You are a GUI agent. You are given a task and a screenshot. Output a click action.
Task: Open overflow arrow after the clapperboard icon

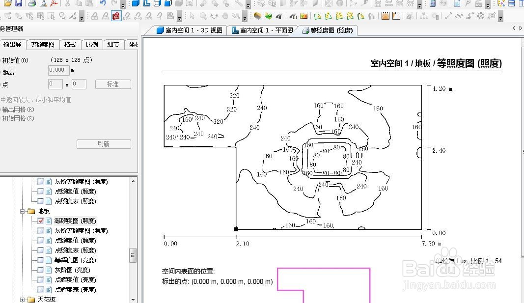point(488,5)
